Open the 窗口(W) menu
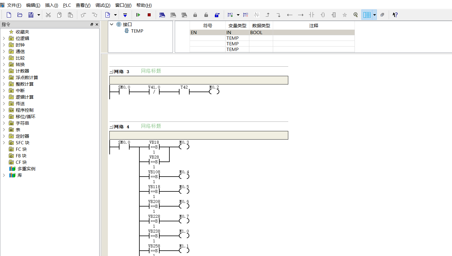452x256 pixels. pos(123,5)
